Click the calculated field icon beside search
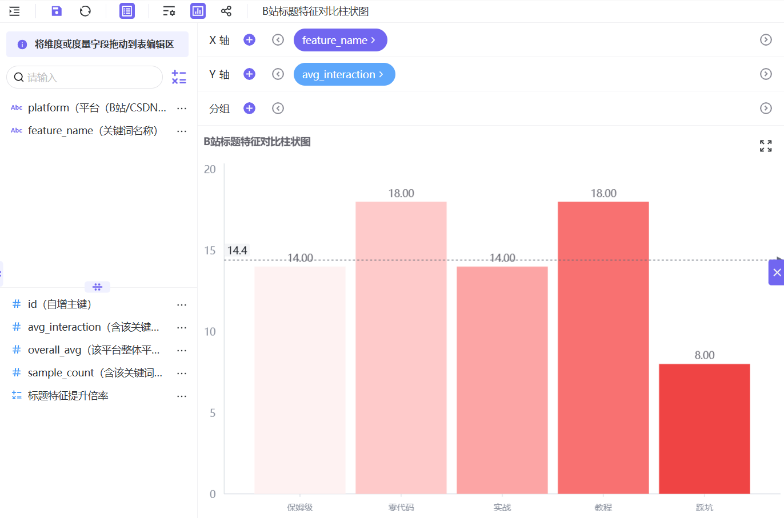 pyautogui.click(x=179, y=77)
